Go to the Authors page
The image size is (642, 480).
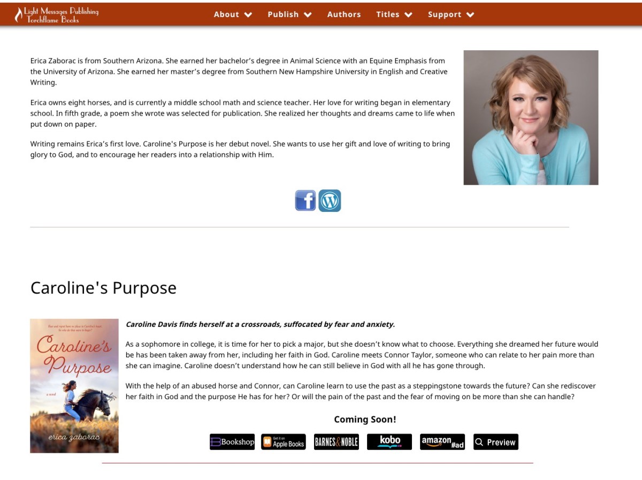(344, 14)
